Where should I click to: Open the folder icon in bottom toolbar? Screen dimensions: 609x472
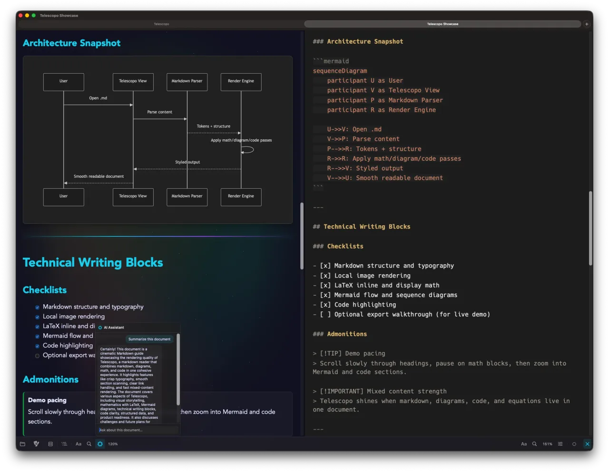[x=22, y=444]
